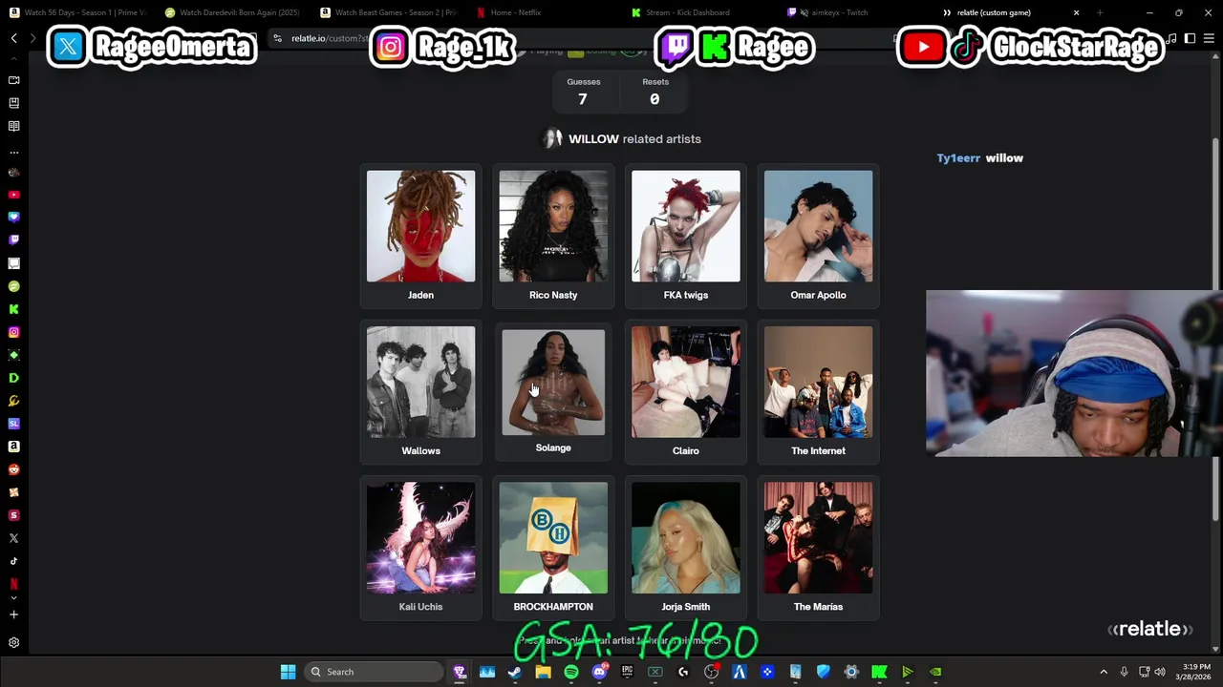This screenshot has height=687, width=1223.
Task: Switch to the Watch Daredevil: Born Again tab
Action: pyautogui.click(x=232, y=12)
